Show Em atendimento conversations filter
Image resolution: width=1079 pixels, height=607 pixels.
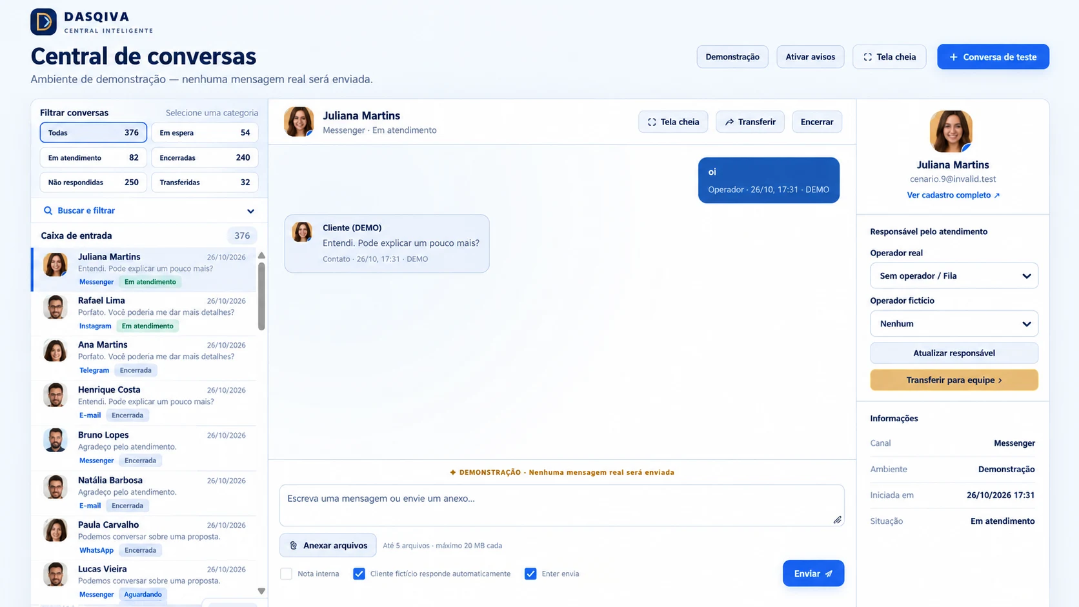[x=94, y=157]
